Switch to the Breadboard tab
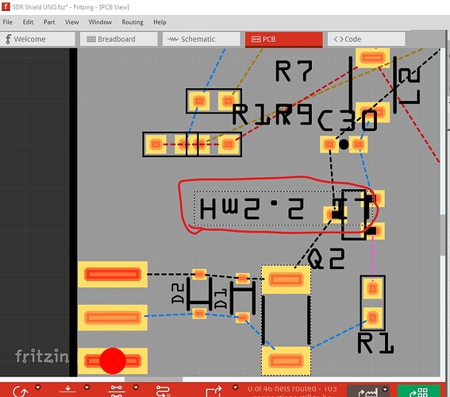 118,39
